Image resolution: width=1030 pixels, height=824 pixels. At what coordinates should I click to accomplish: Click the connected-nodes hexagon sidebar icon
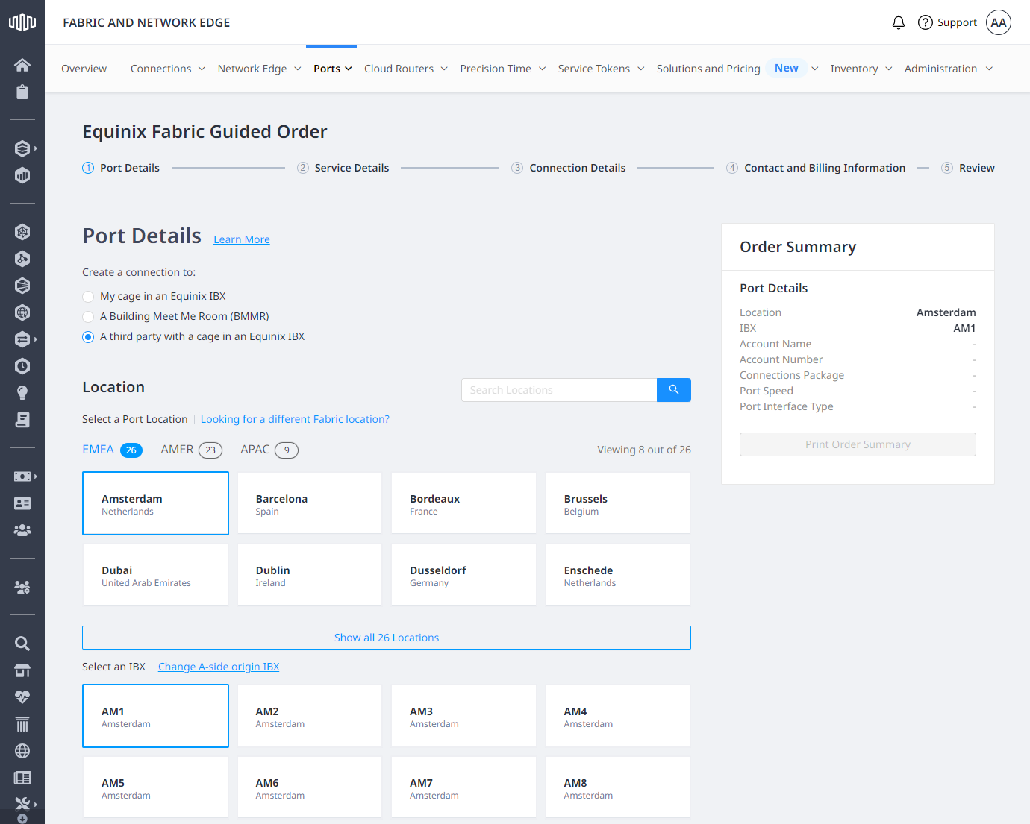click(22, 259)
